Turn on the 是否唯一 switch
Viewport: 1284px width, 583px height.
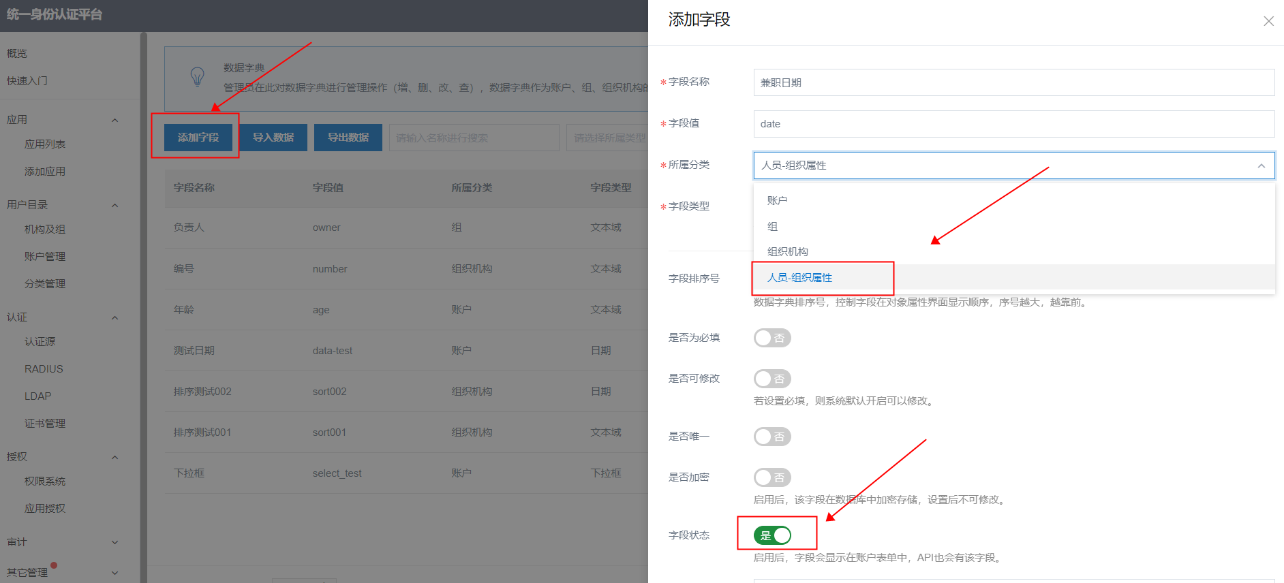pos(771,437)
